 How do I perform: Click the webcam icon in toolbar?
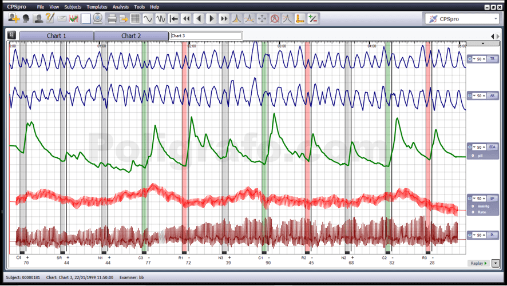[98, 19]
